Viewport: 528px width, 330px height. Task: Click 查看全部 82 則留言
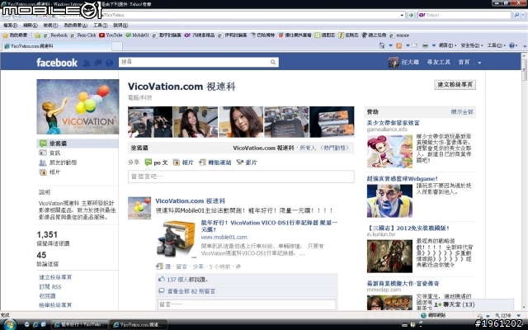(191, 291)
